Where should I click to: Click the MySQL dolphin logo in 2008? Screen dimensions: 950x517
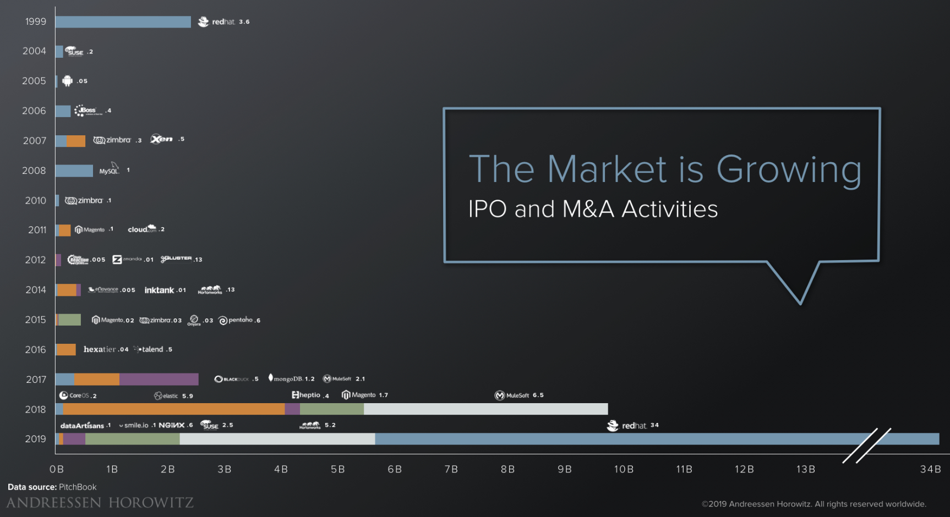(109, 169)
